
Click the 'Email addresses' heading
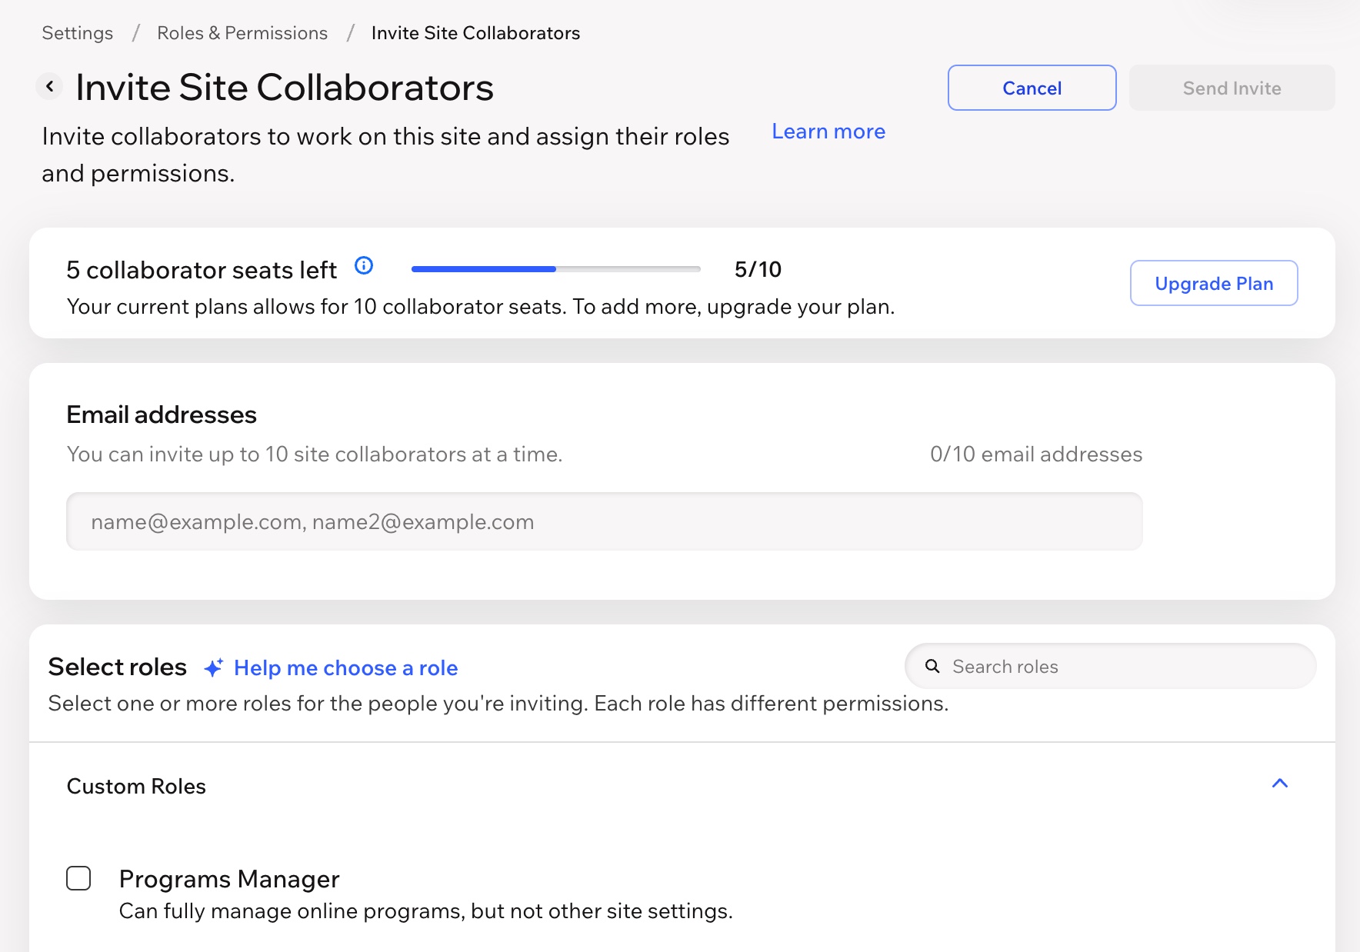(162, 414)
